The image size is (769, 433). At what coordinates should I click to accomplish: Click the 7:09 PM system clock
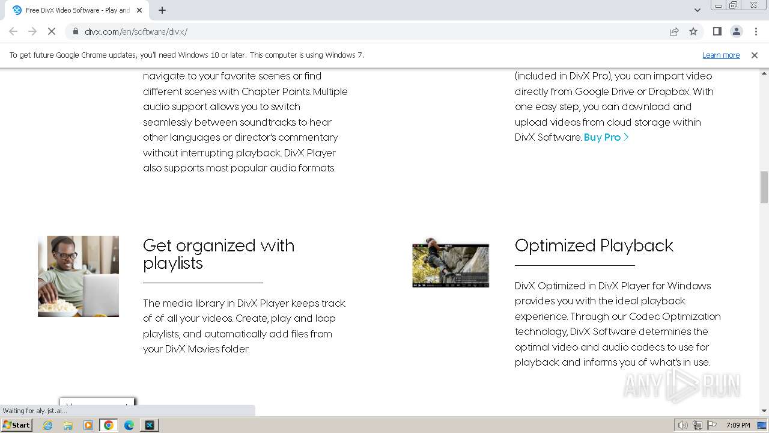coord(738,425)
